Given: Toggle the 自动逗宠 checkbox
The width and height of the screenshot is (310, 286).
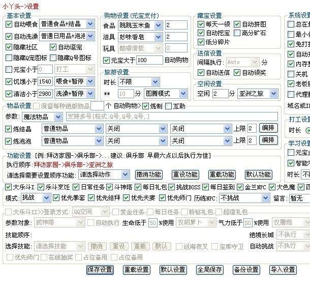Looking at the screenshot, I should tap(53, 47).
